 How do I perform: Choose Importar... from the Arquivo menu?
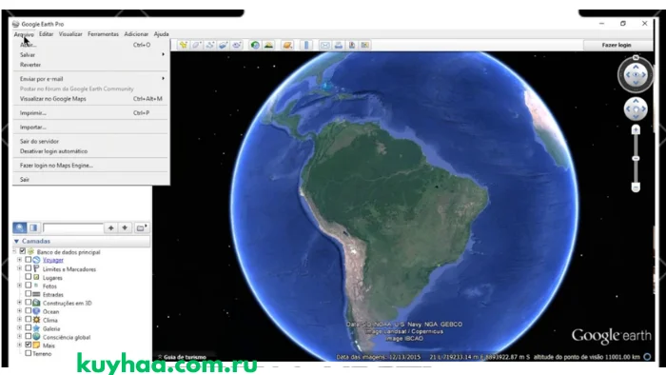91,127
